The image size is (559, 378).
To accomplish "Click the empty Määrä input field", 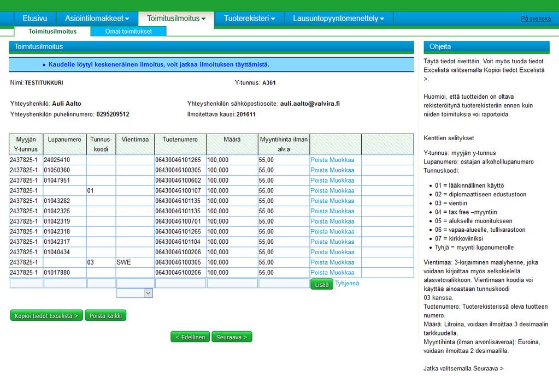I will (x=232, y=283).
